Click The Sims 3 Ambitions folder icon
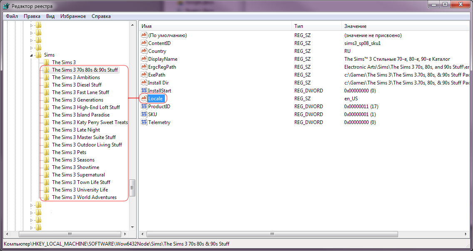Viewport: 473px width, 251px height. point(46,77)
